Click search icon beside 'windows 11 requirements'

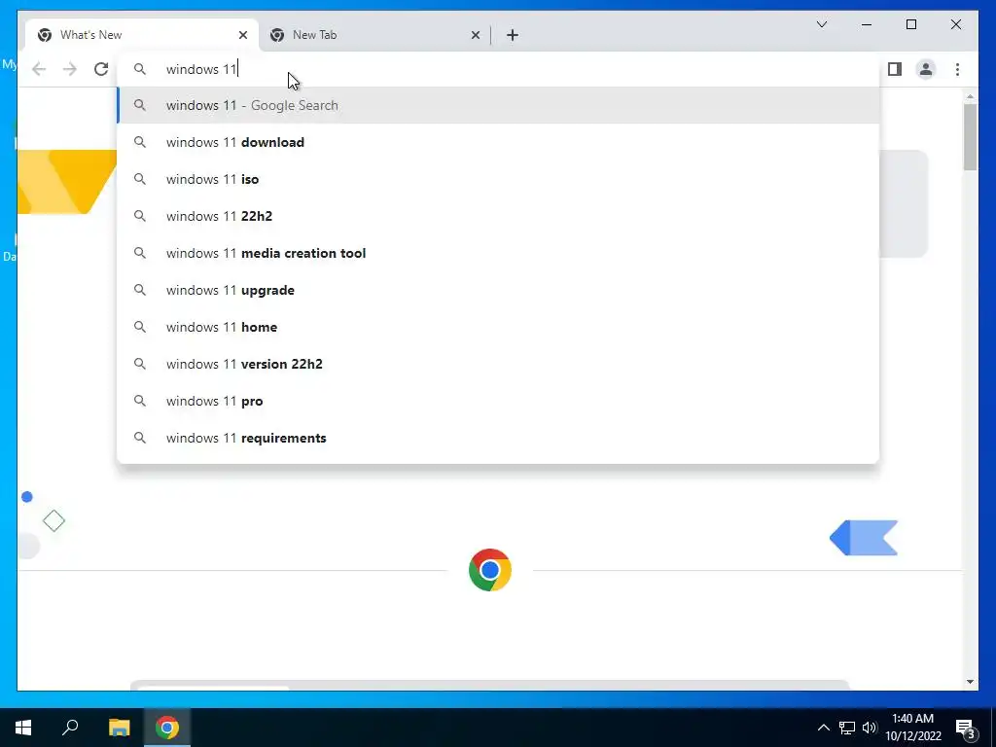(x=140, y=438)
